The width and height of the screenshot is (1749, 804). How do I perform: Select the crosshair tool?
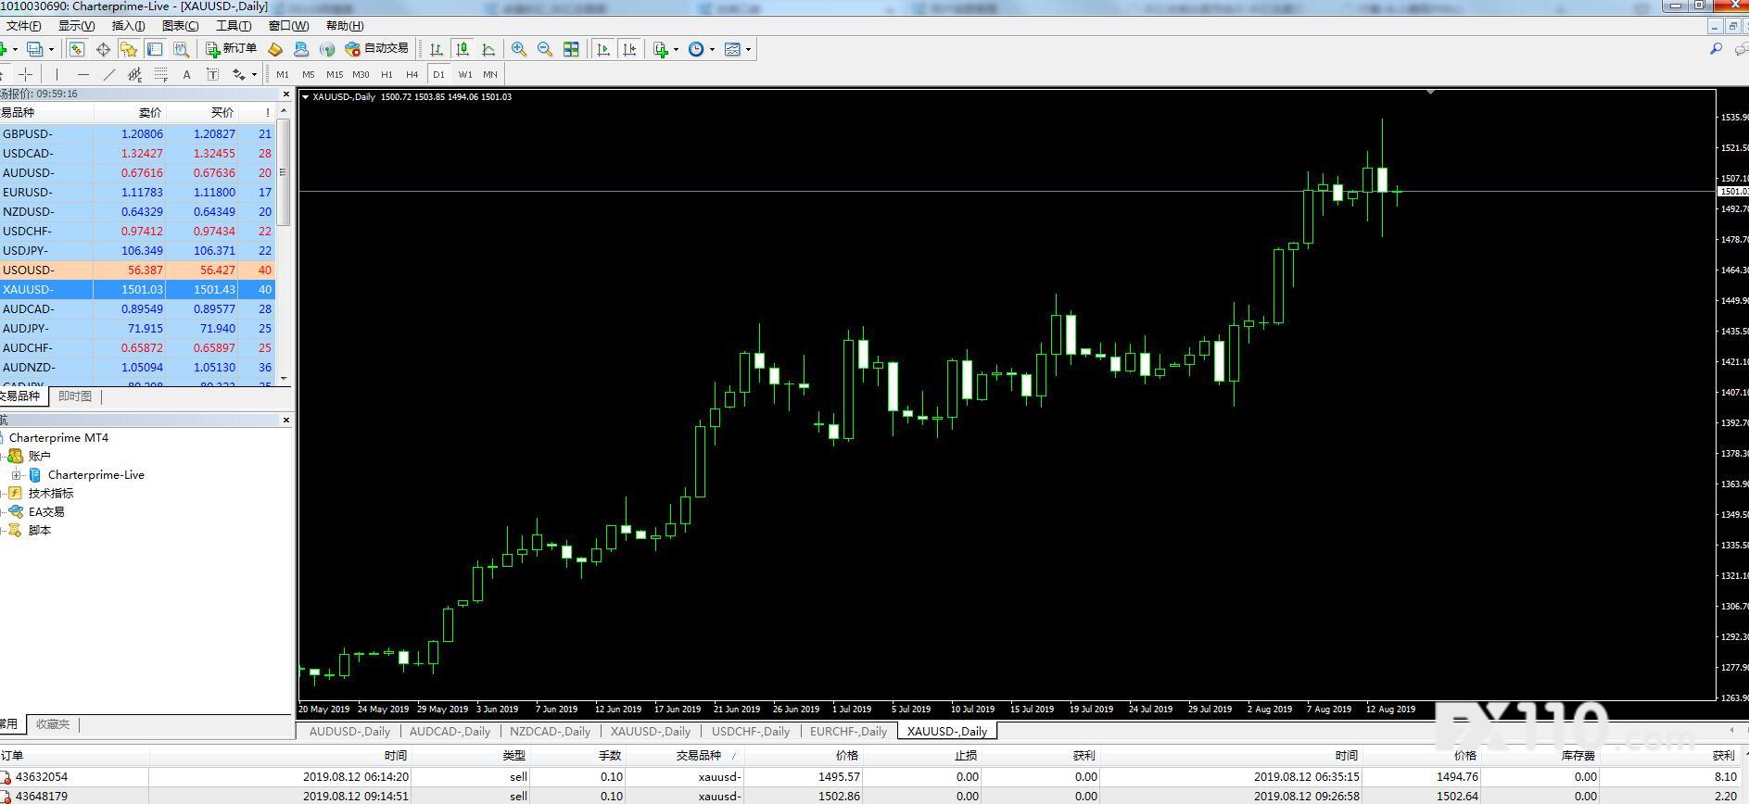point(26,74)
